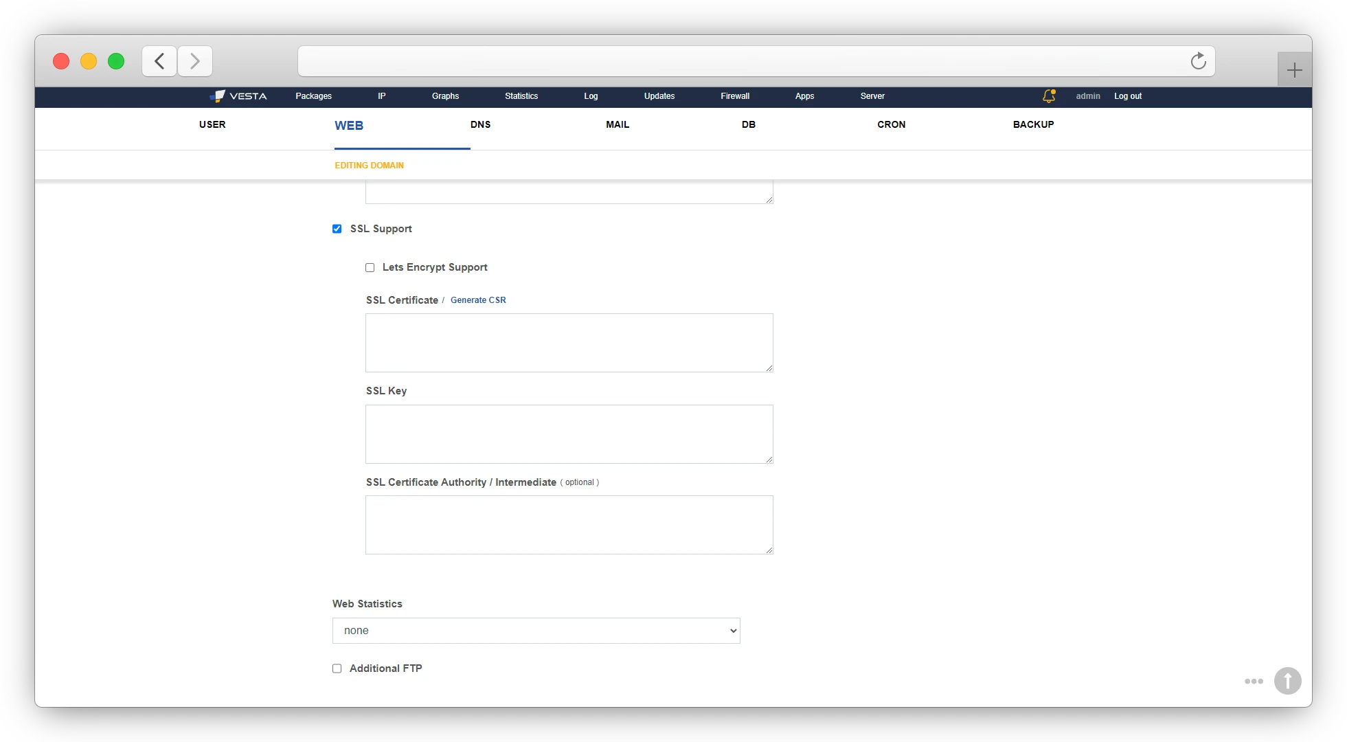Viewport: 1347px width, 742px height.
Task: Click the browser back arrow
Action: pyautogui.click(x=159, y=61)
